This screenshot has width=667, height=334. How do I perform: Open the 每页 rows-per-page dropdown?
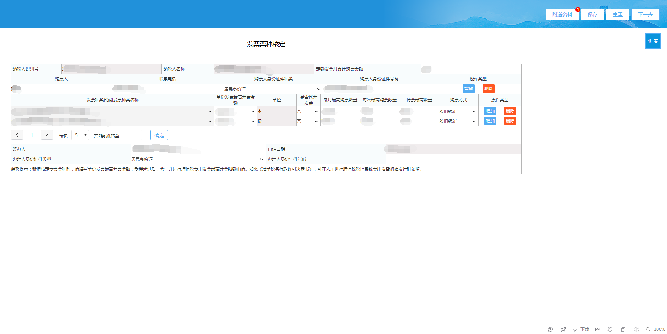point(80,135)
